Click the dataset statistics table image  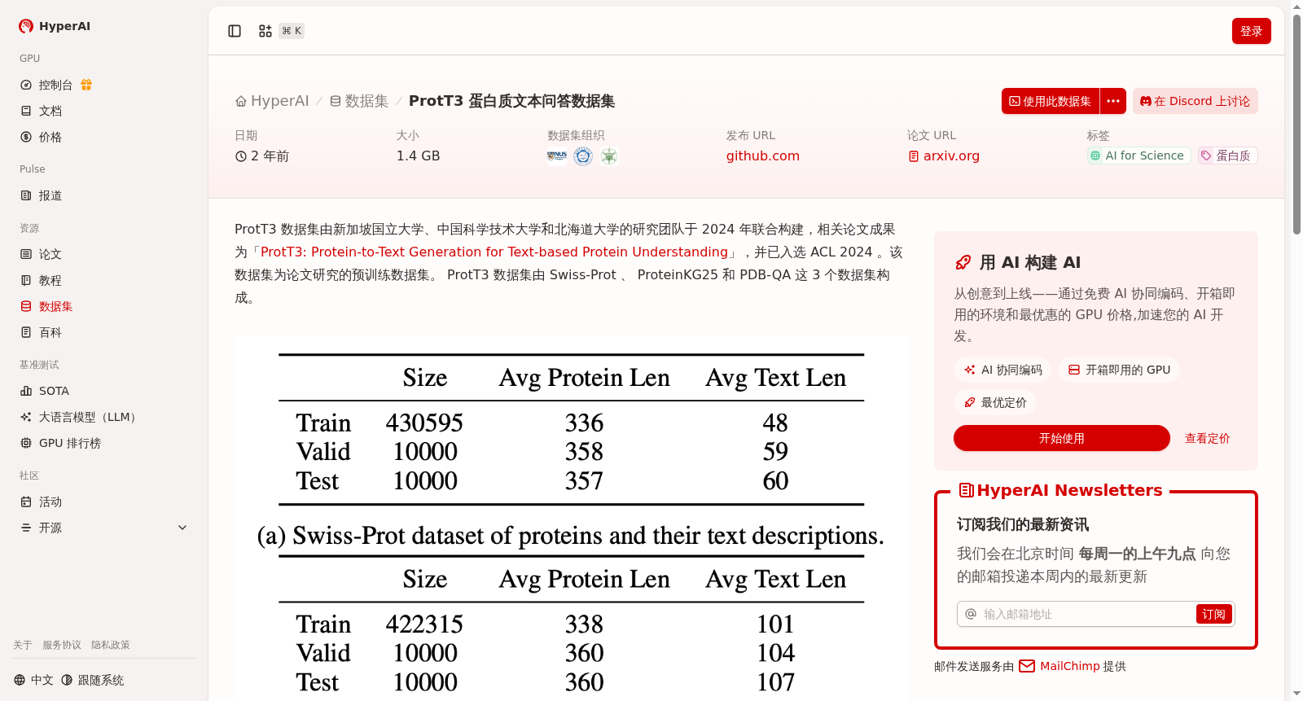click(571, 519)
